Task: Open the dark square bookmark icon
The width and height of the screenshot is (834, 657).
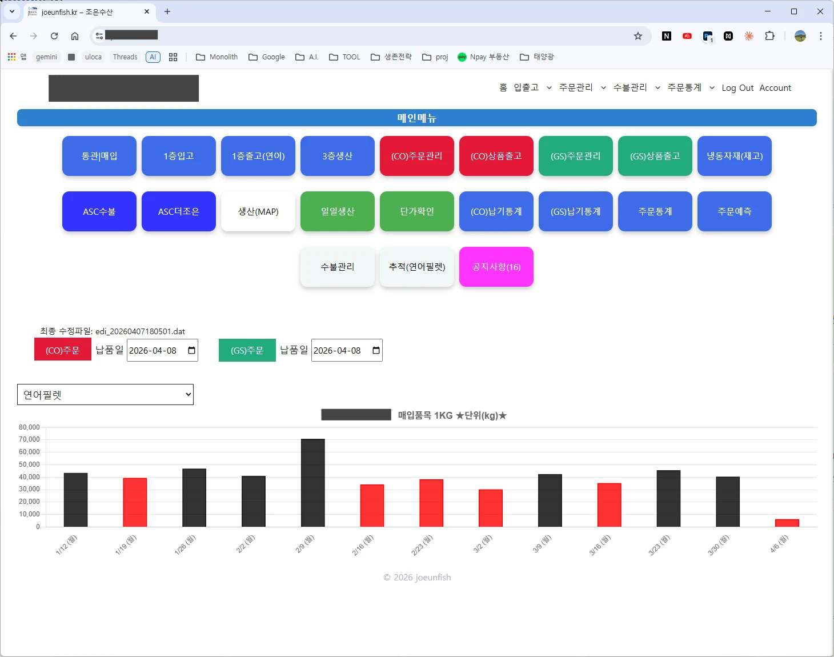Action: (x=71, y=57)
